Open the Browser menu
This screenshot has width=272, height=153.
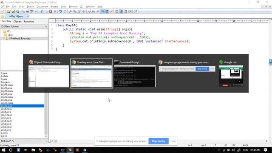73,7
